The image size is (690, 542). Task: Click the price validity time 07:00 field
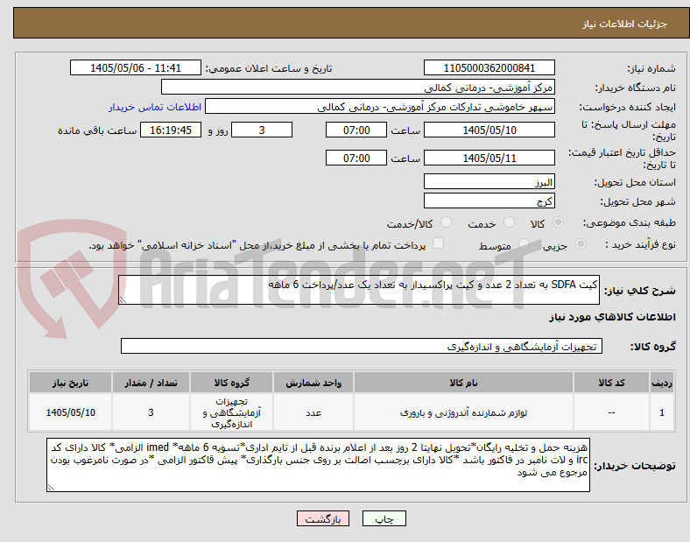tap(356, 158)
